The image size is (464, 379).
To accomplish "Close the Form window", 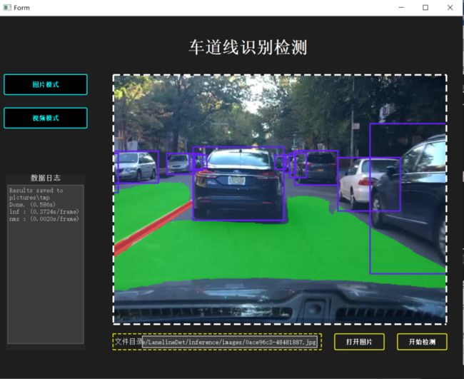I will [450, 7].
